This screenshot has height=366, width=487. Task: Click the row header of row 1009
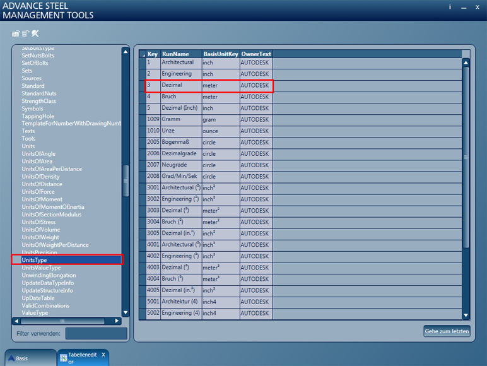(143, 120)
